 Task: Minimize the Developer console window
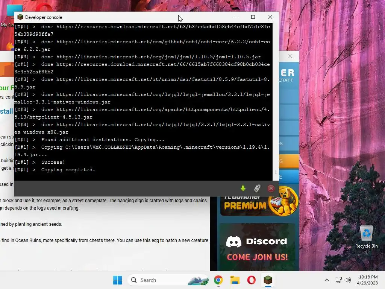point(236,17)
